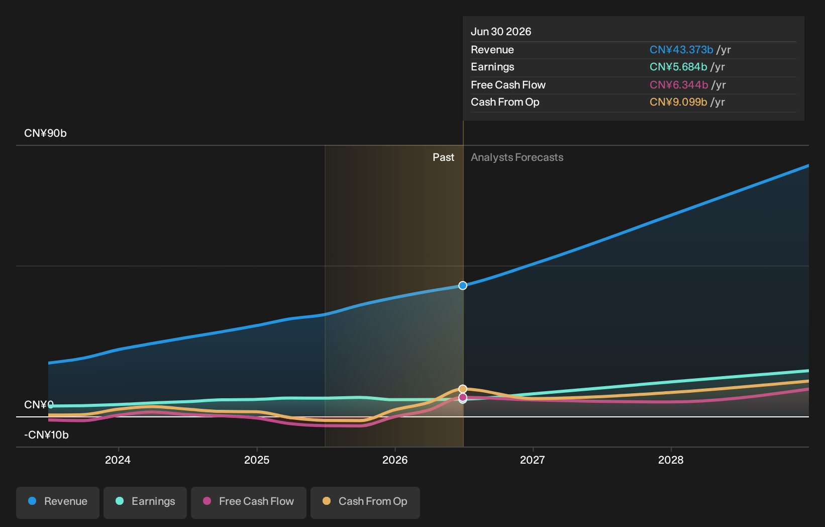Toggle the Earnings series legend button
Screen dimensions: 825x527
pyautogui.click(x=145, y=502)
